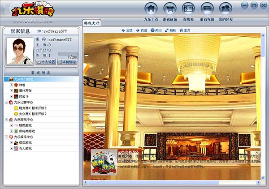Switch to the 游戏大厅 tab
Image resolution: width=269 pixels, height=189 pixels.
92,22
